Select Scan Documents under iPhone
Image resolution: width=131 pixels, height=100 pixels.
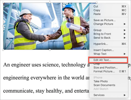[x=108, y=85]
